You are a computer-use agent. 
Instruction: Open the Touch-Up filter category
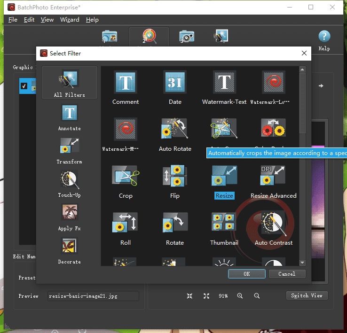[70, 184]
